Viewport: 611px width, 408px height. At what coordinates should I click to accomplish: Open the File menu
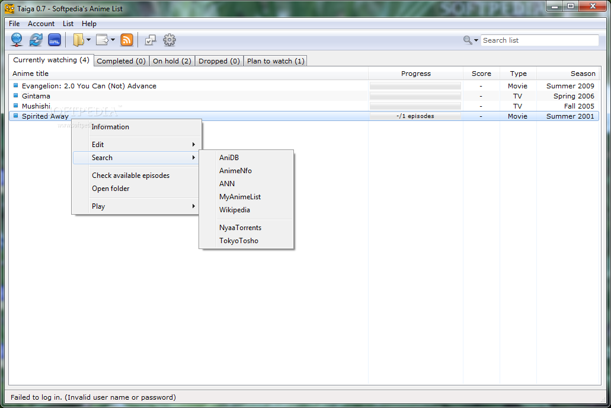(14, 24)
